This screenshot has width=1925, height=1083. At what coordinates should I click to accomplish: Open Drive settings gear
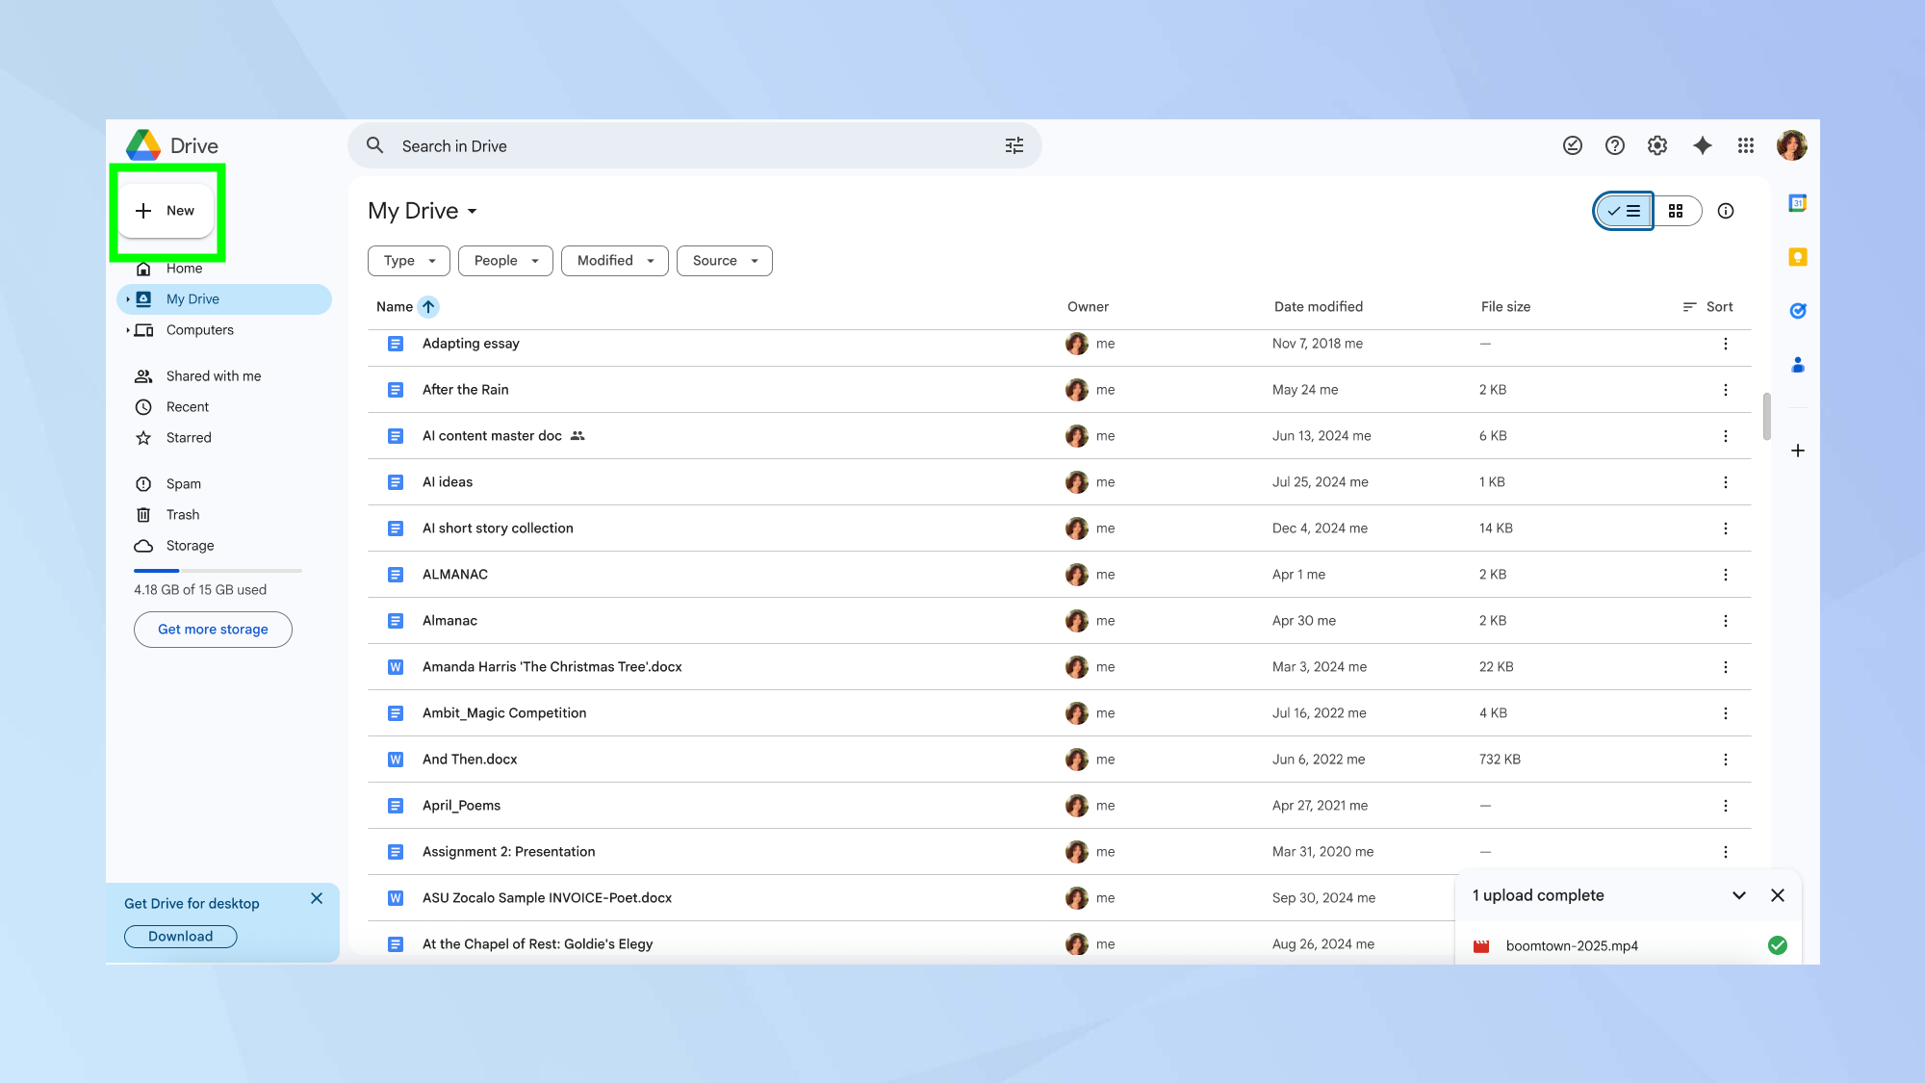(1657, 145)
